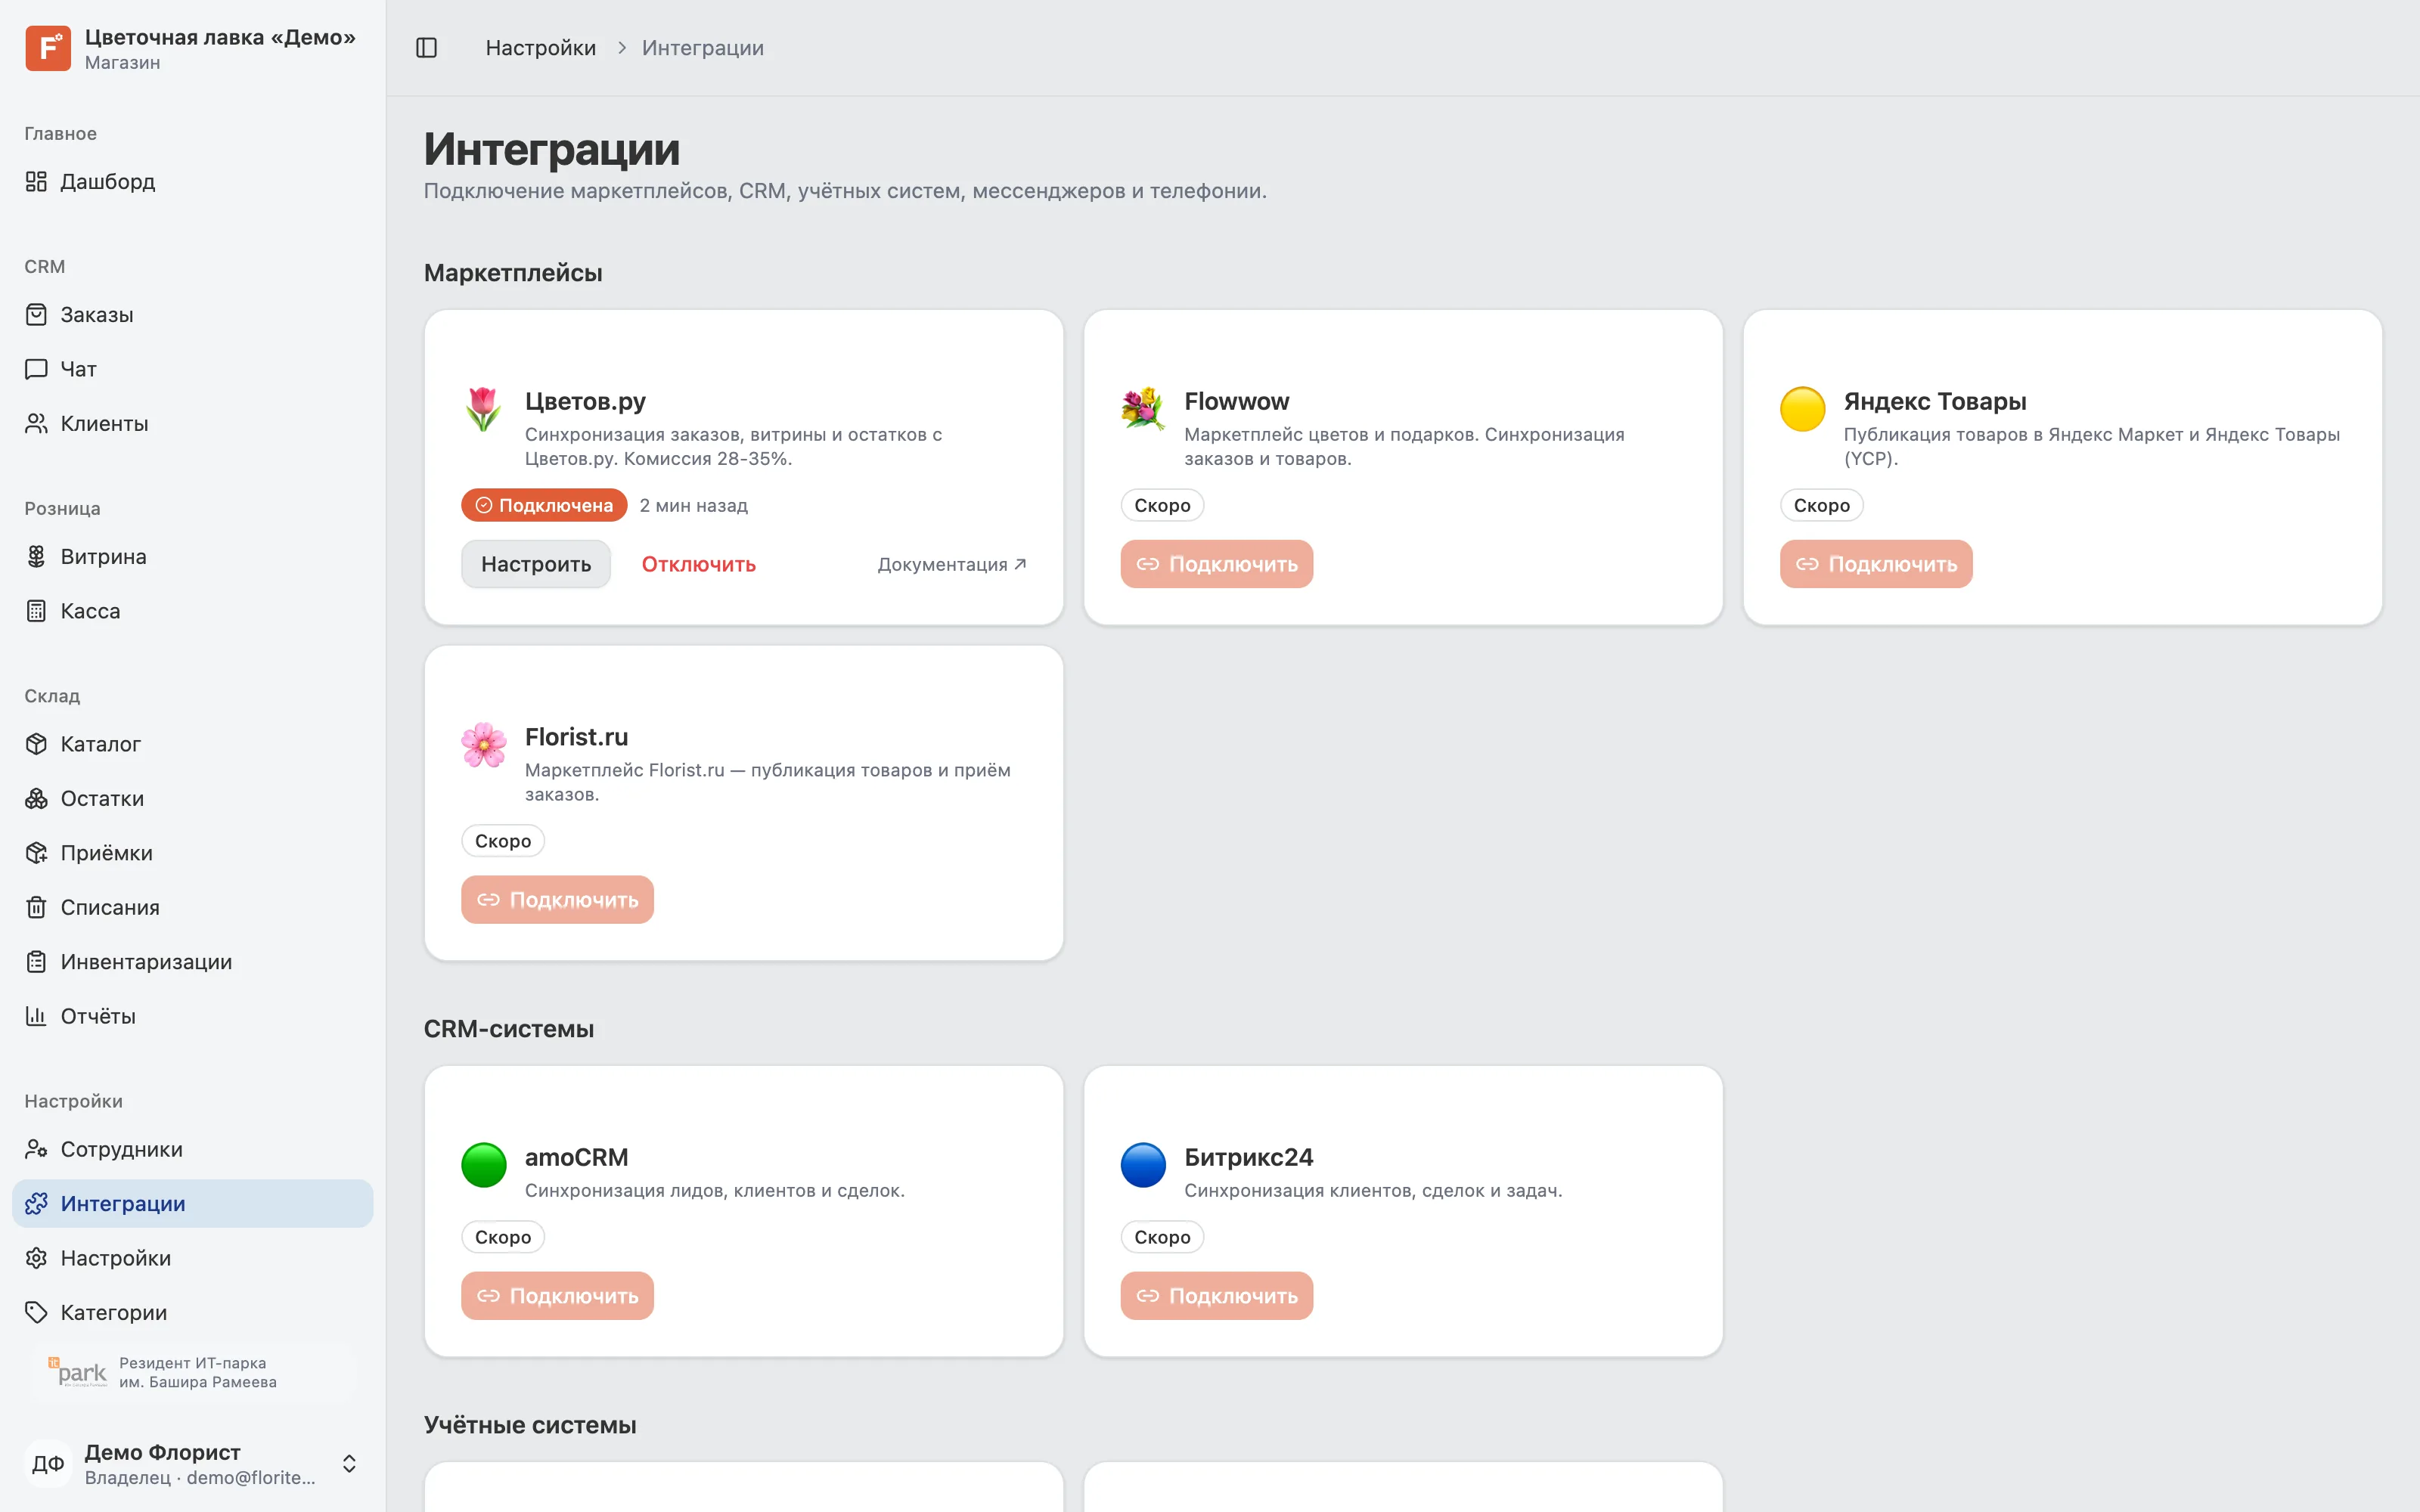The width and height of the screenshot is (2420, 1512).
Task: Open the Отчёты section
Action: pyautogui.click(x=192, y=1016)
